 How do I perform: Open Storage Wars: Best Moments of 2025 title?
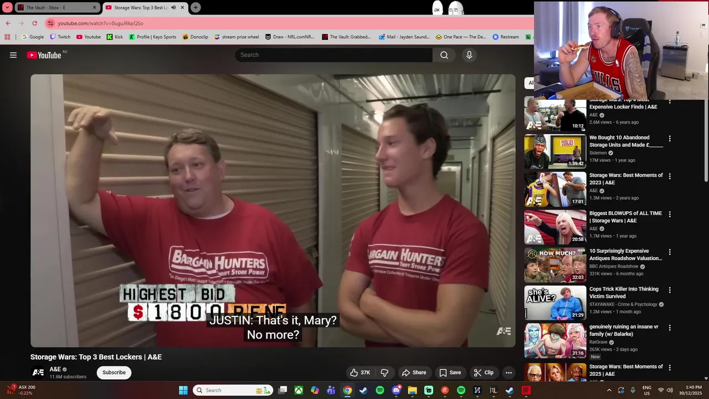click(625, 370)
